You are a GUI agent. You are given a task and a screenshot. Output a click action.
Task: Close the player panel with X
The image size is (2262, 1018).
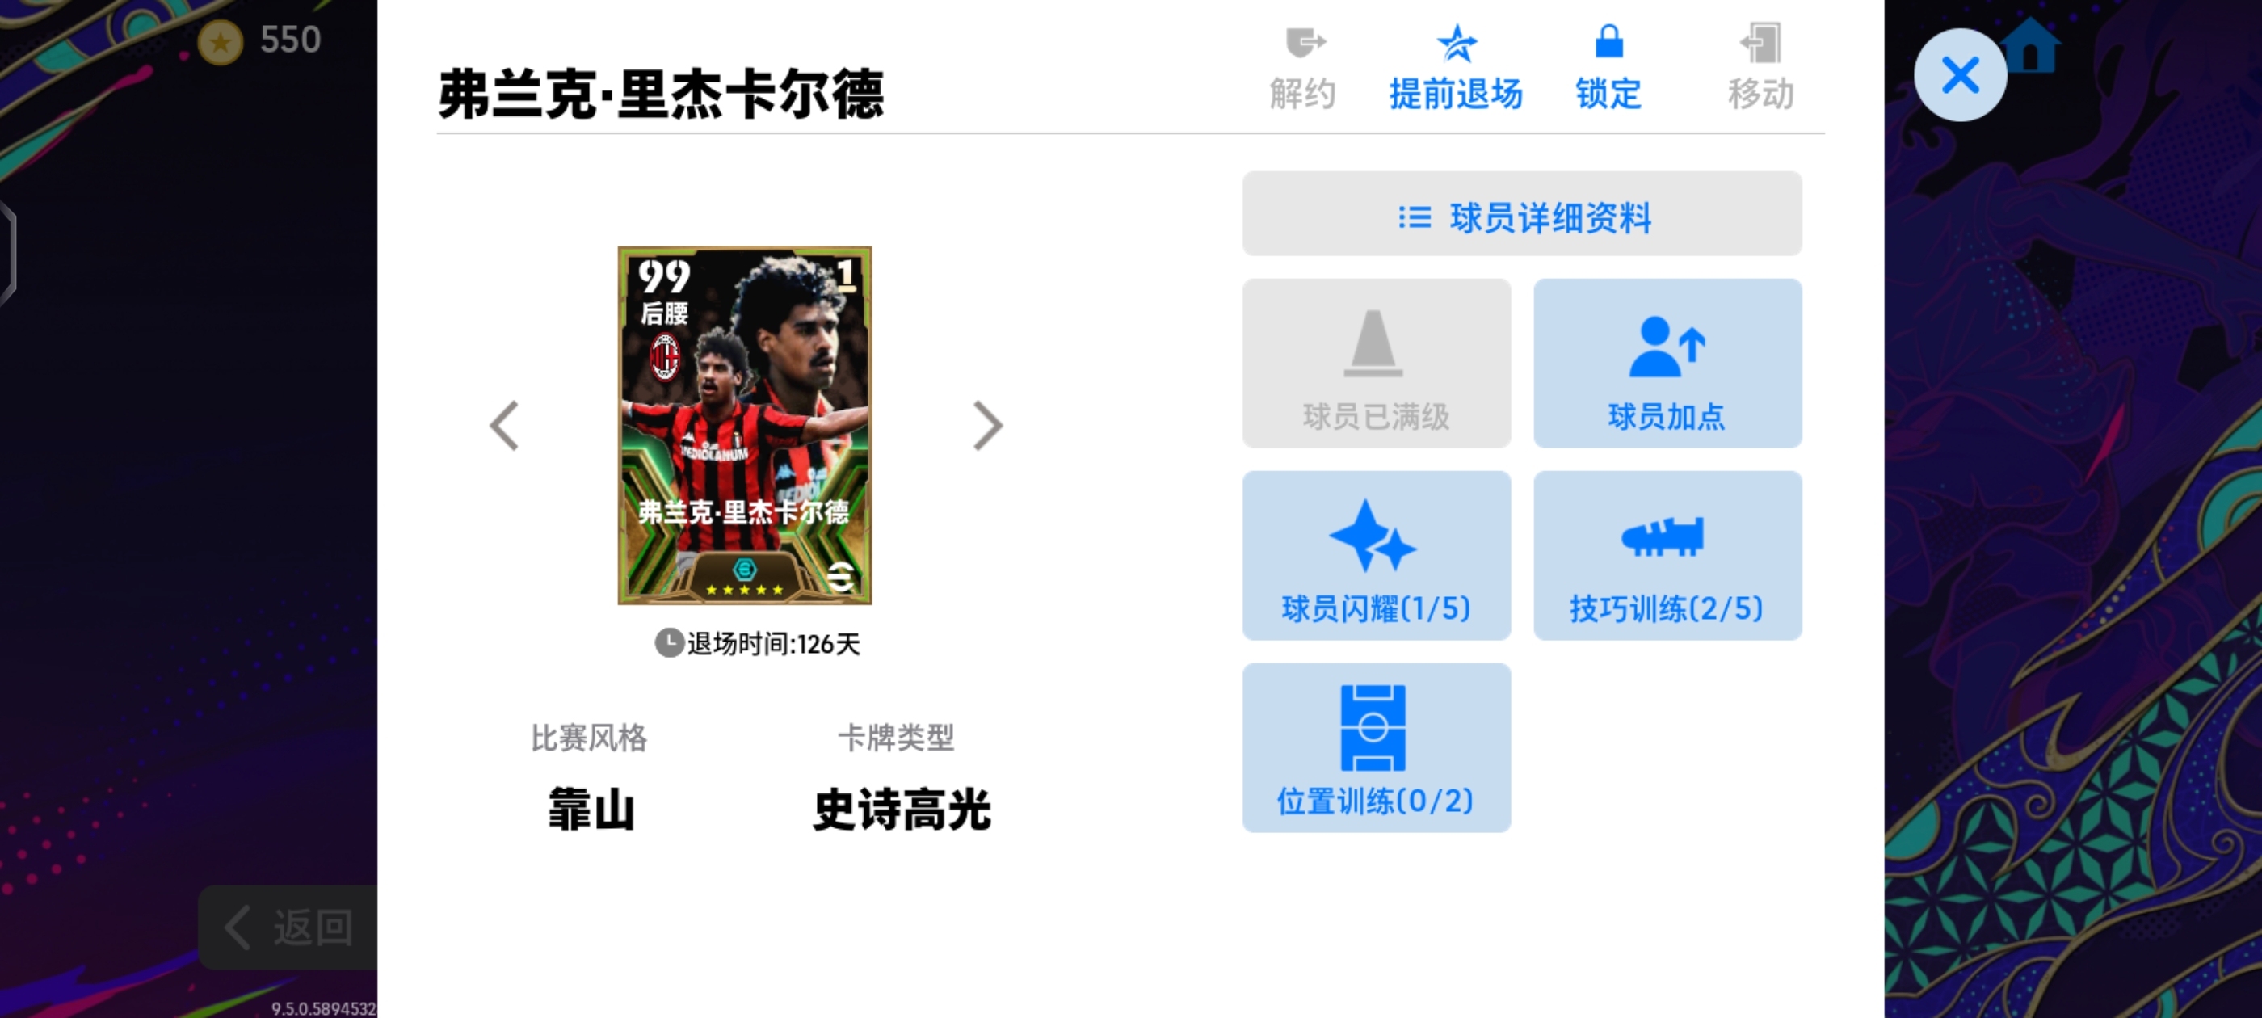tap(1960, 74)
